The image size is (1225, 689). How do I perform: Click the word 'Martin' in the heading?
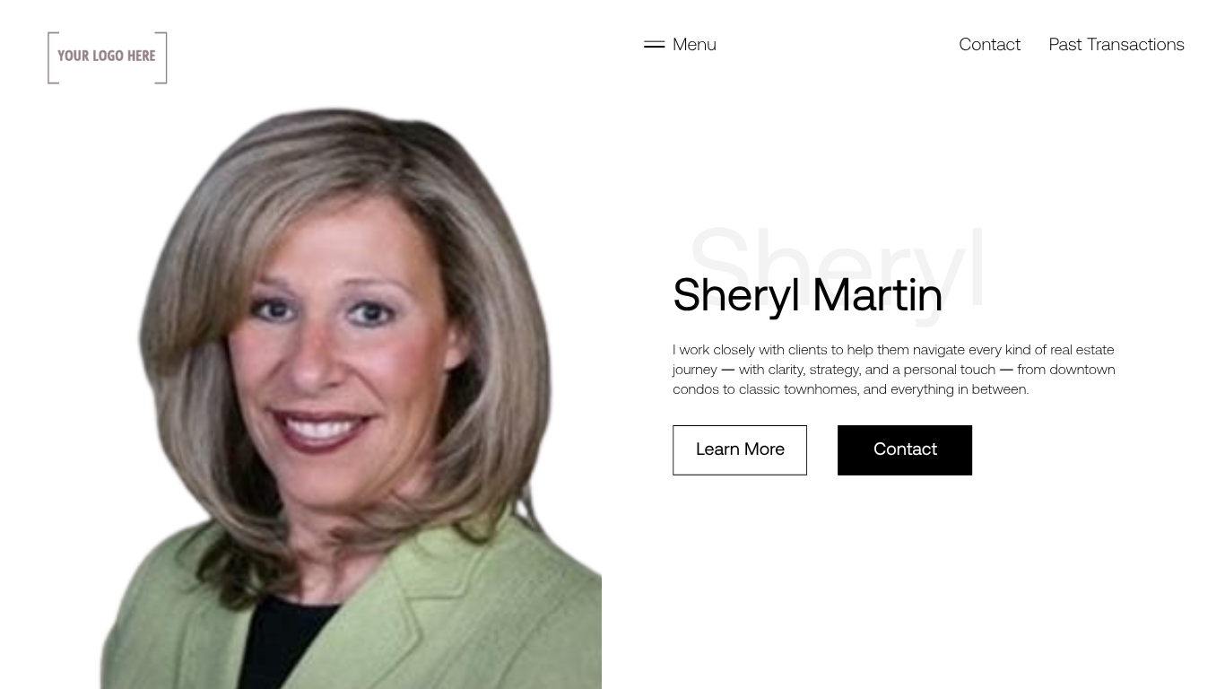pyautogui.click(x=877, y=295)
